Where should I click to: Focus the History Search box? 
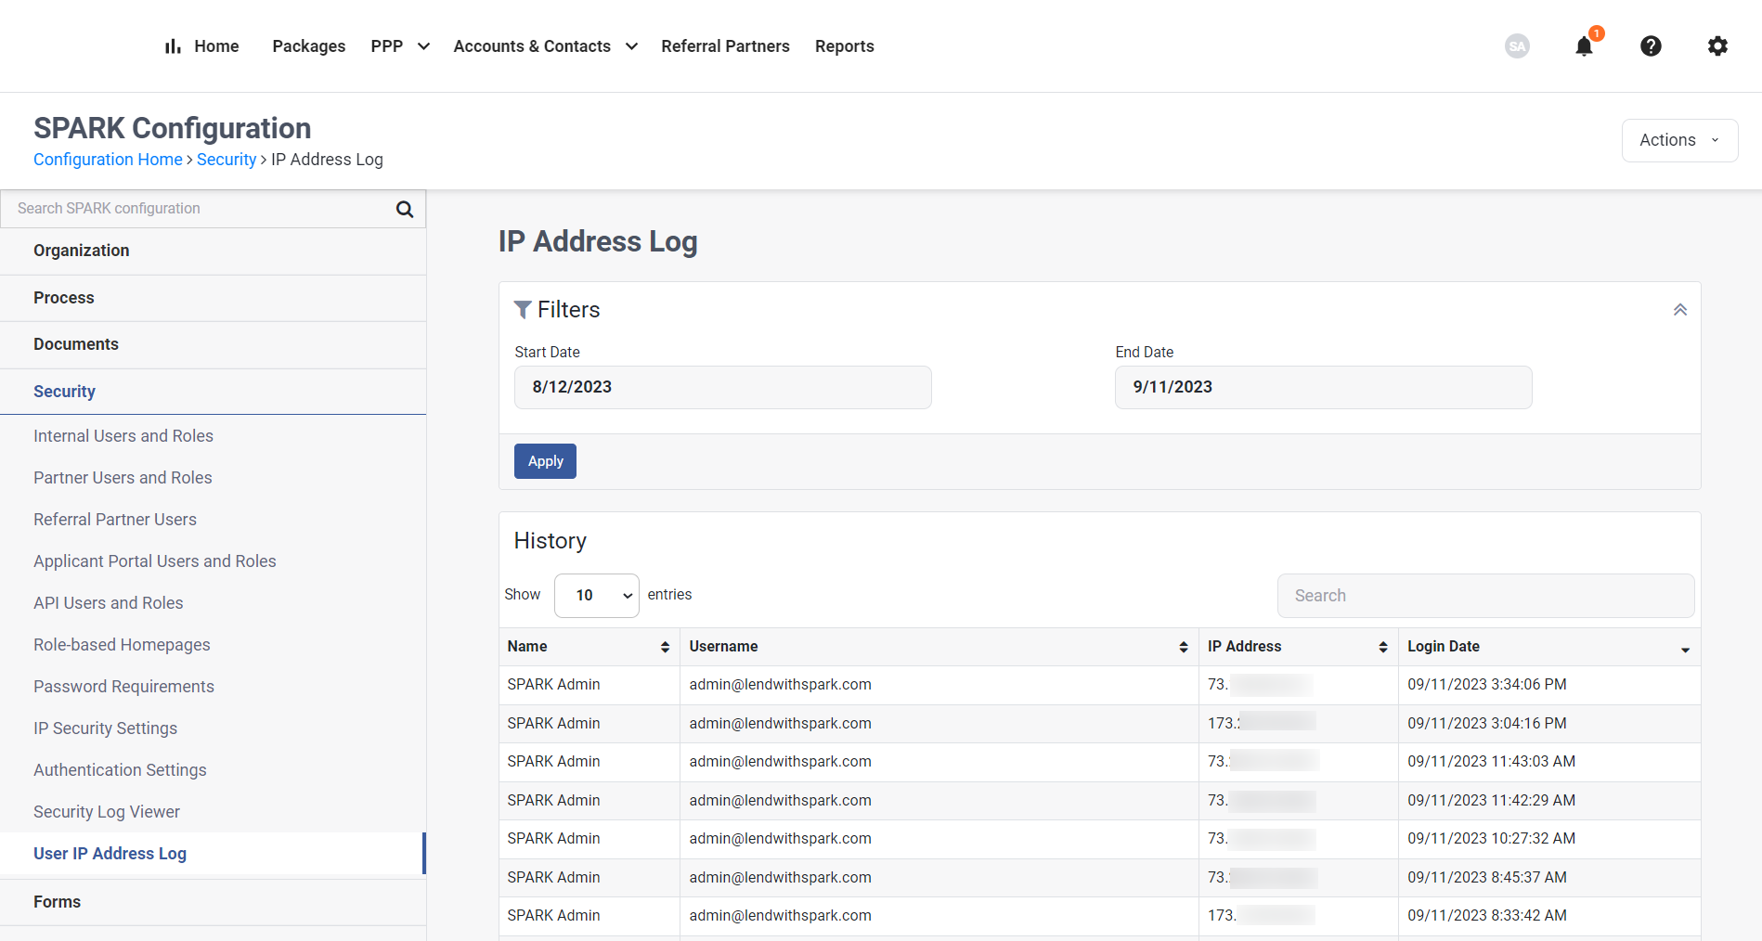pyautogui.click(x=1485, y=596)
